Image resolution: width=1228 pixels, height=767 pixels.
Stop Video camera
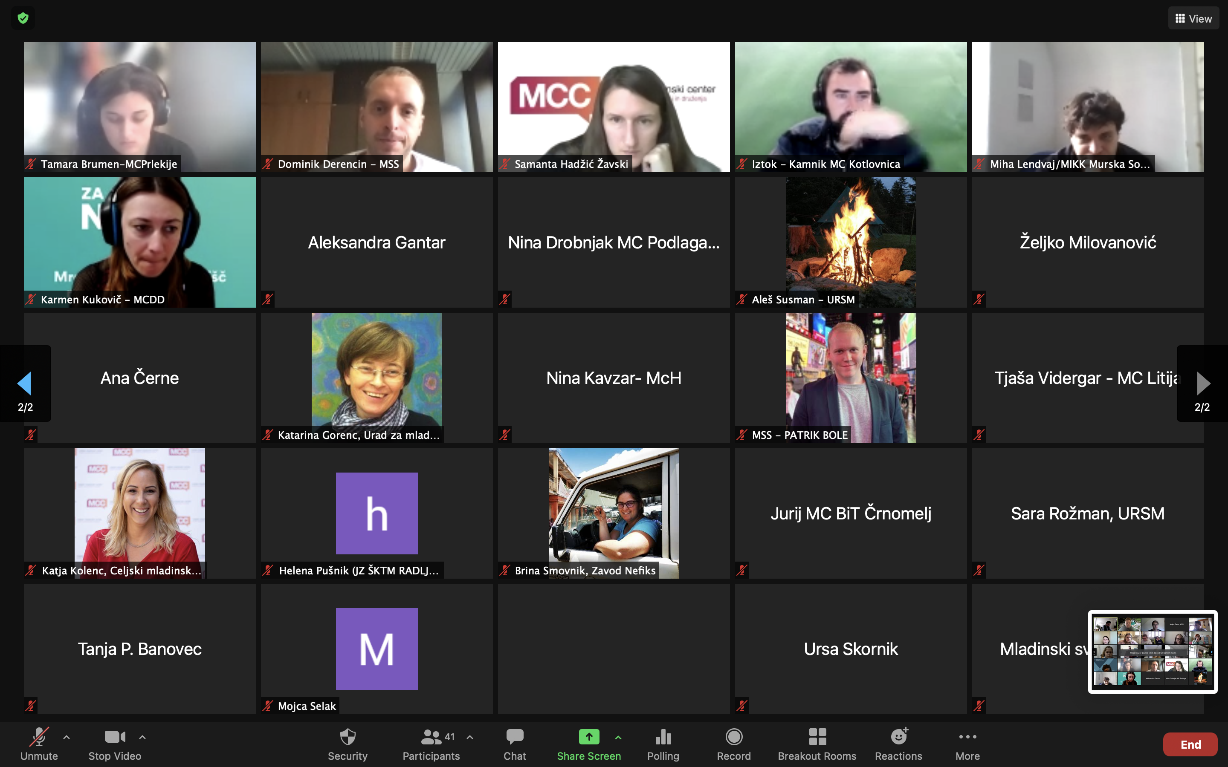tap(115, 744)
